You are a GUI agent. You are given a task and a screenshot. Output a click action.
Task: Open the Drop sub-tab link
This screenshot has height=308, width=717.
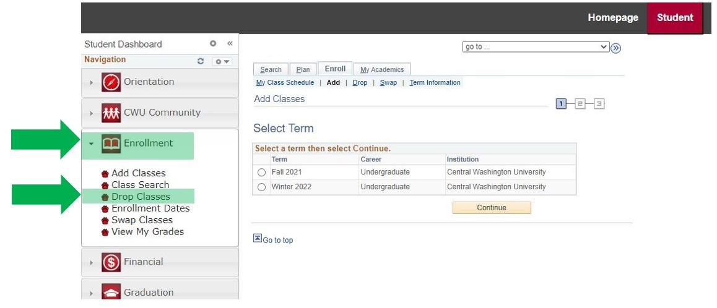(x=360, y=83)
